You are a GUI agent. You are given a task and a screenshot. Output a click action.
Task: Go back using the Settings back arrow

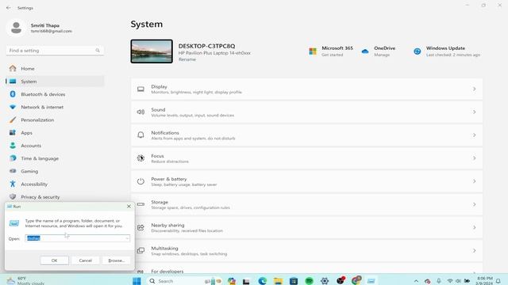click(9, 8)
